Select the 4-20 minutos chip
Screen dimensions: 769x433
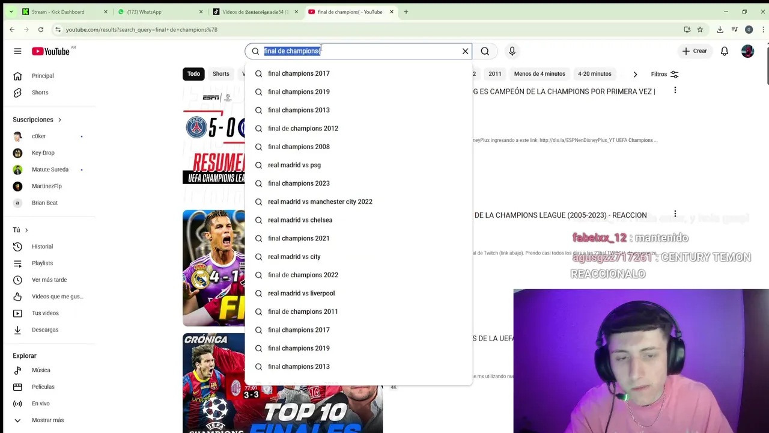595,74
